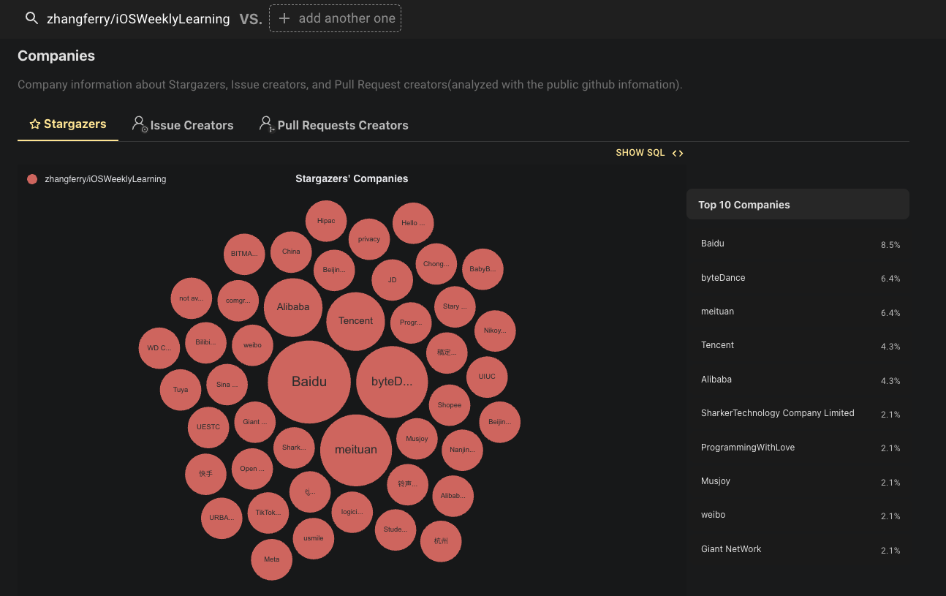Click the SHOW SQL button

649,153
